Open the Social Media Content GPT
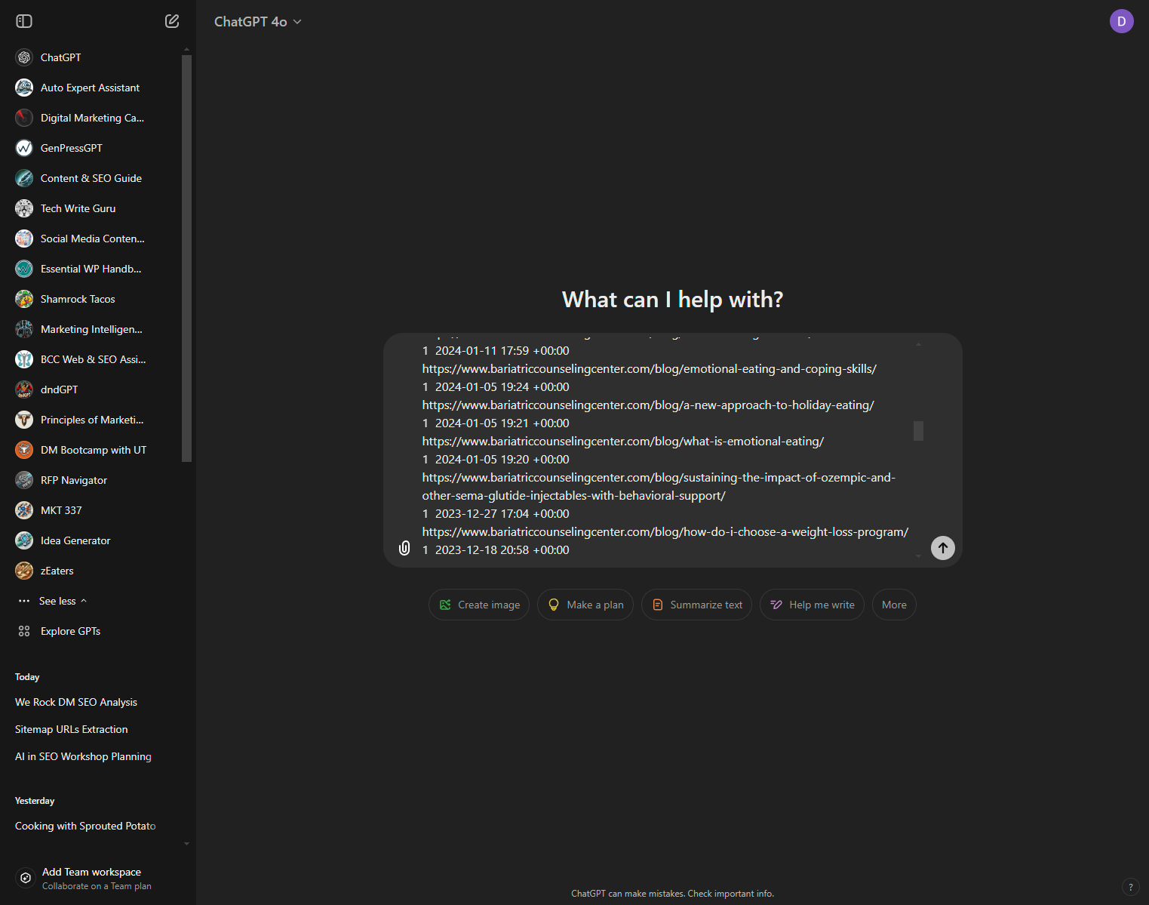This screenshot has width=1149, height=905. tap(92, 239)
